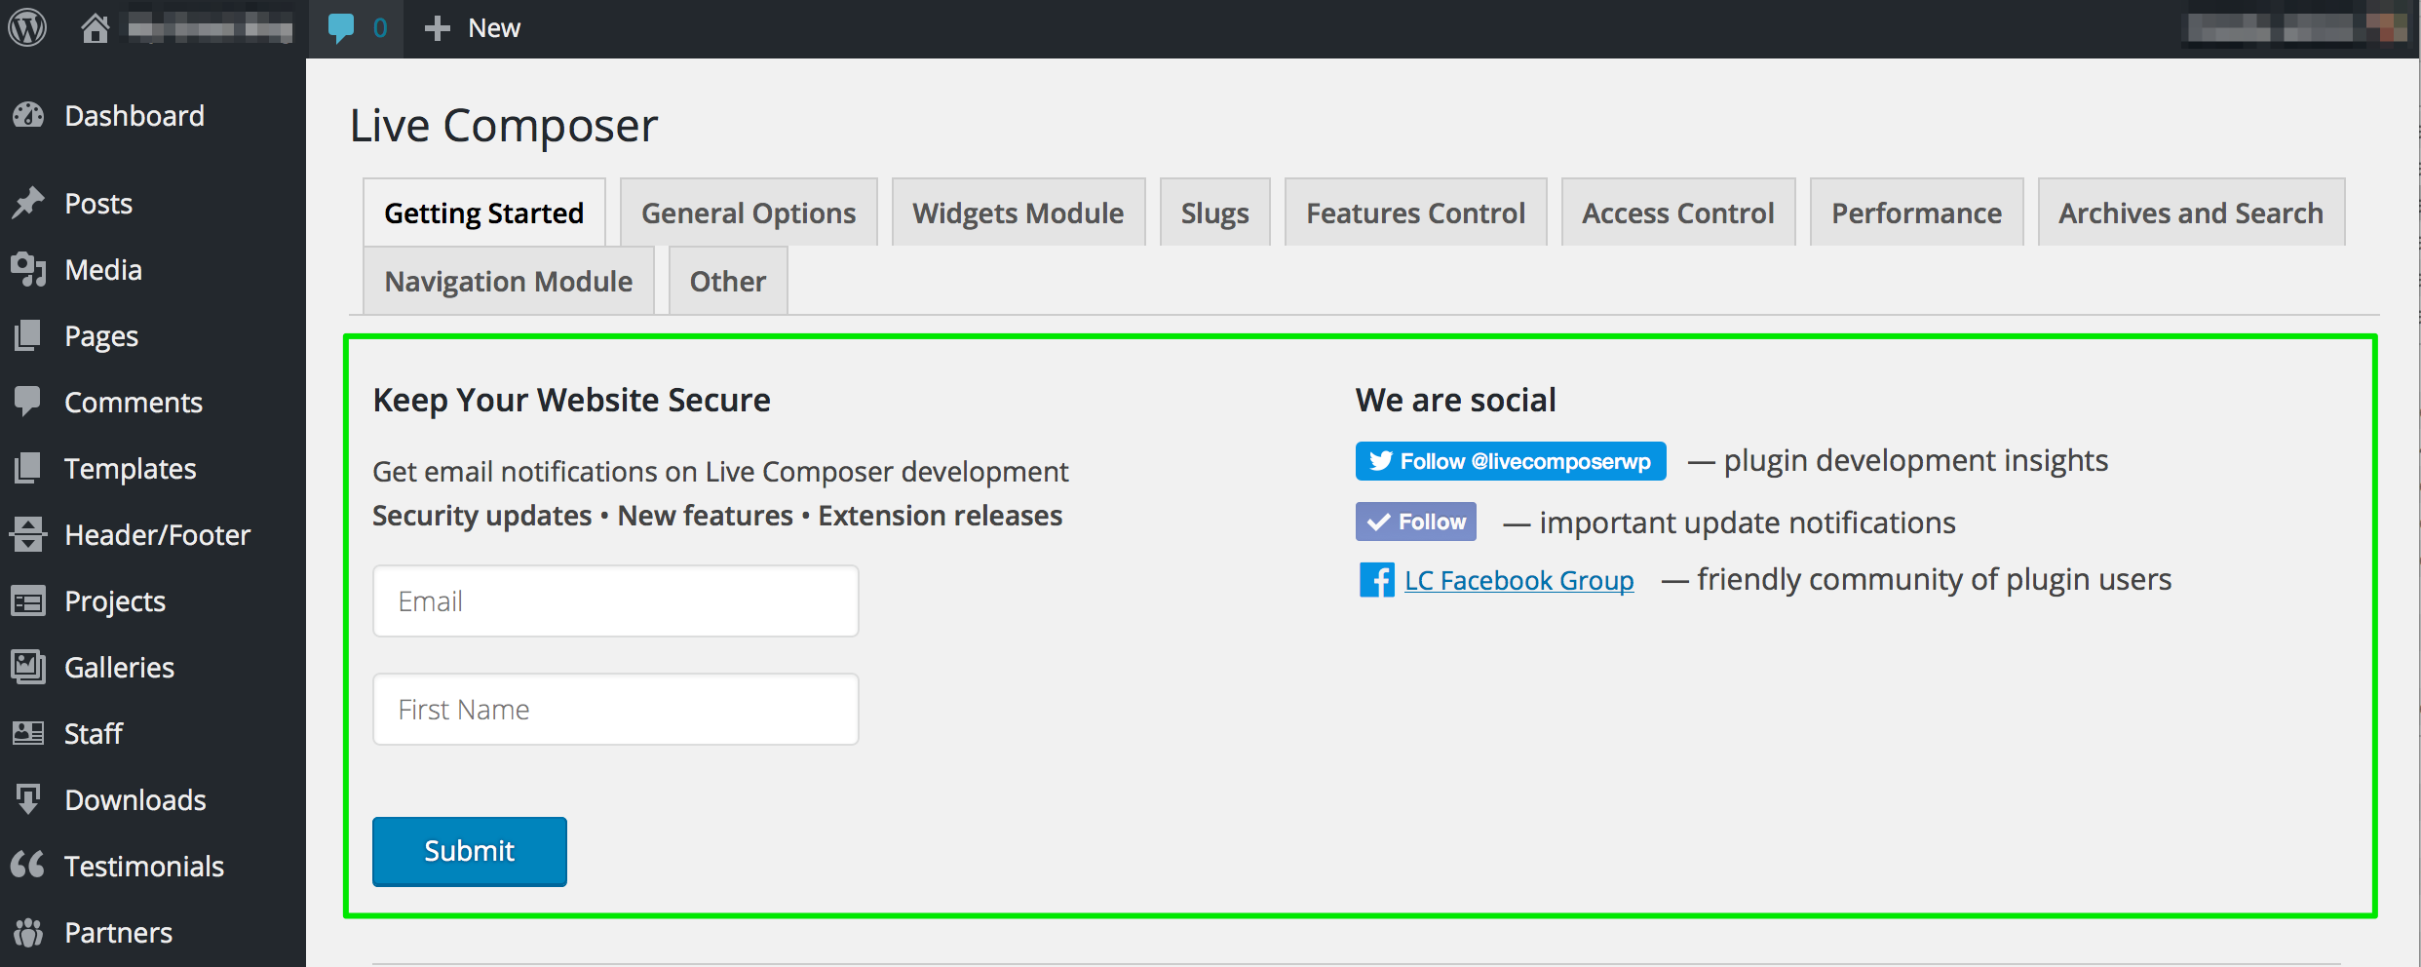Click the Testimonials quote icon
This screenshot has width=2421, height=967.
tap(29, 865)
